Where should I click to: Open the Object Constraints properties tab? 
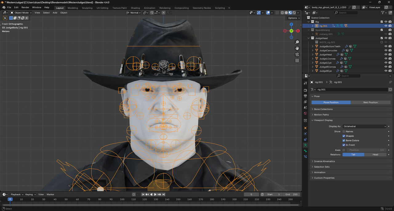(x=305, y=139)
